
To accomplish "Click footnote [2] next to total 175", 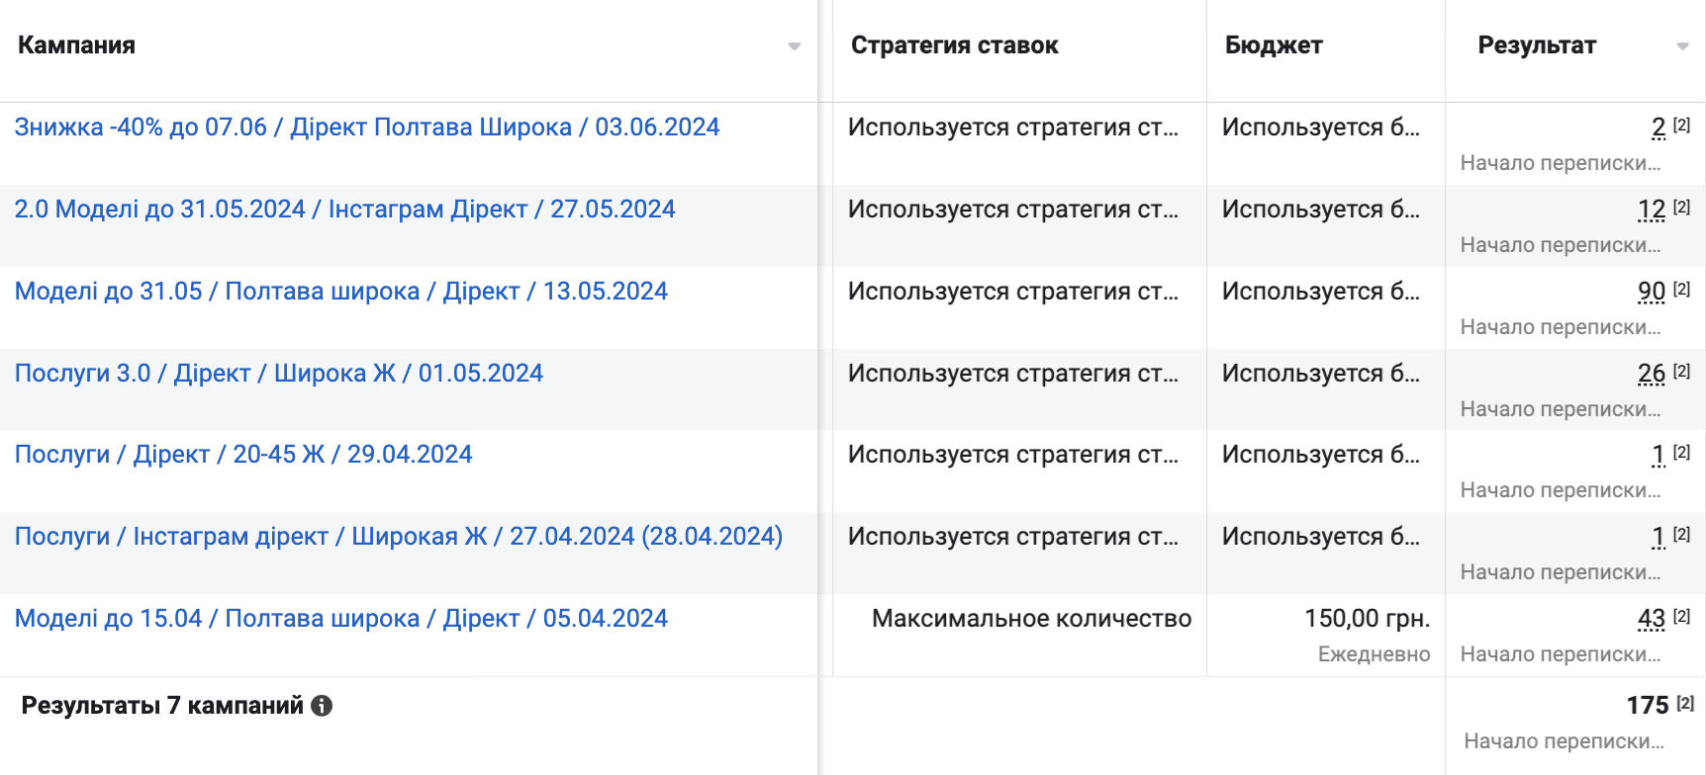I will click(x=1685, y=703).
